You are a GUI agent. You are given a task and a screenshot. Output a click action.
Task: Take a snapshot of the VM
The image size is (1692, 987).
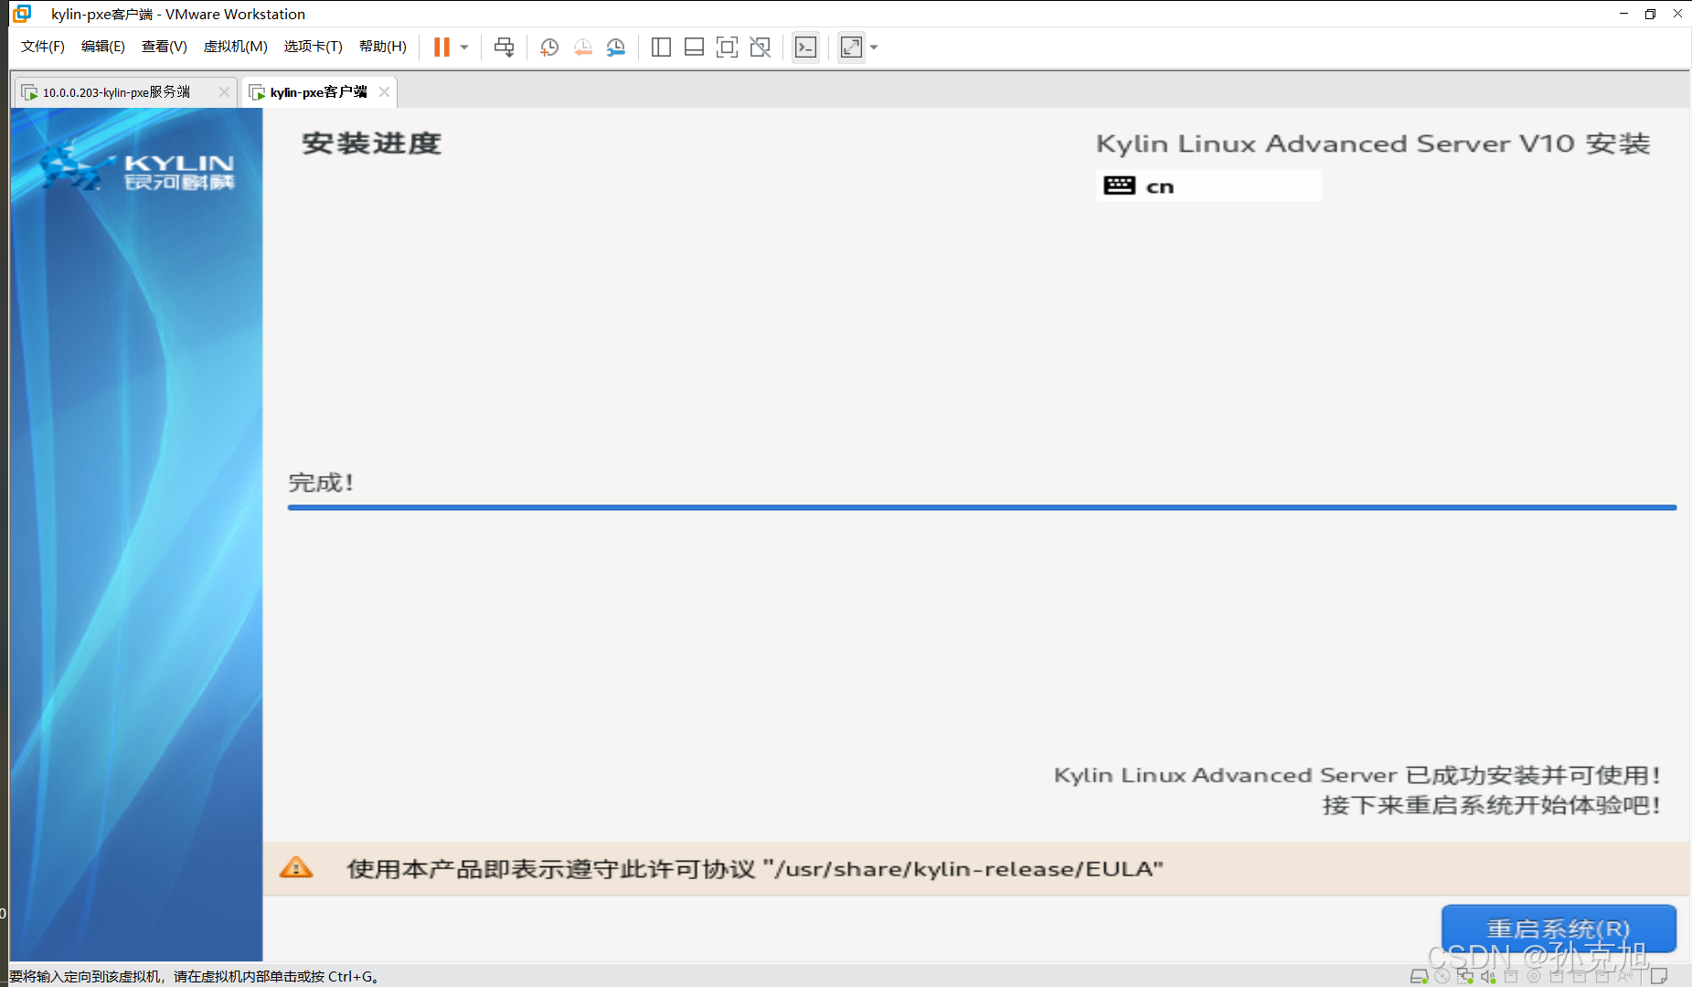(x=549, y=48)
